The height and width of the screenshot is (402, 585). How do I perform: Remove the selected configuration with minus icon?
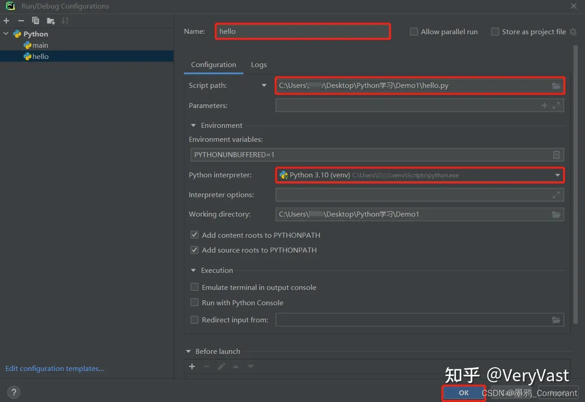click(x=21, y=21)
